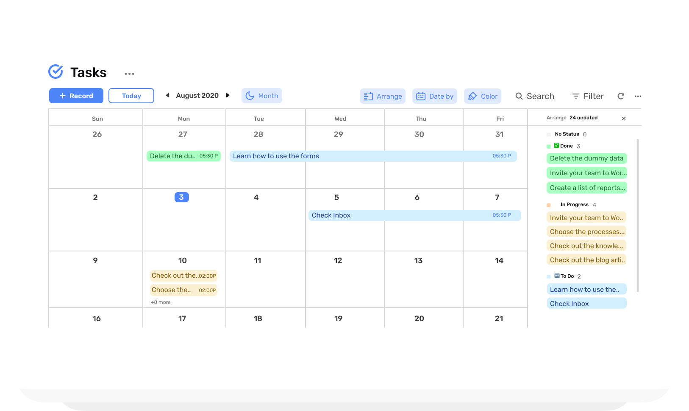Click the Filter funnel icon
Viewport: 689px width, 411px height.
pyautogui.click(x=576, y=96)
